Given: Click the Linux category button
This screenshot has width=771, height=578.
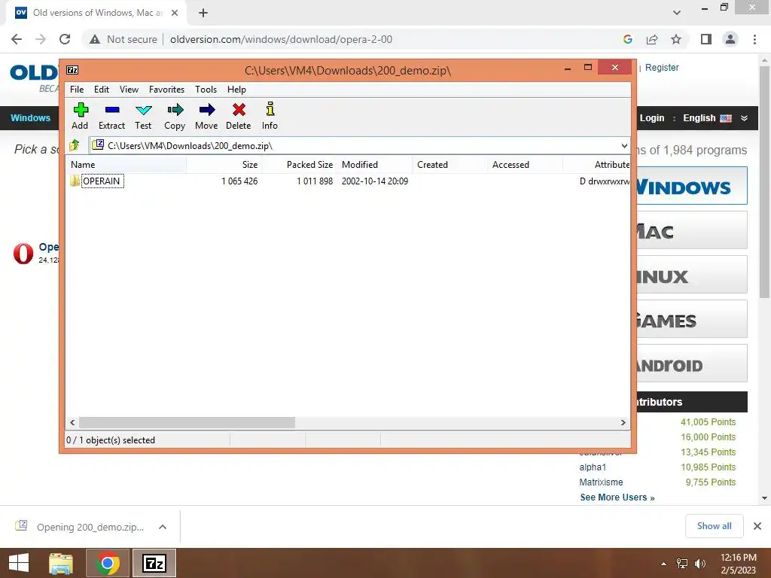Looking at the screenshot, I should (693, 274).
